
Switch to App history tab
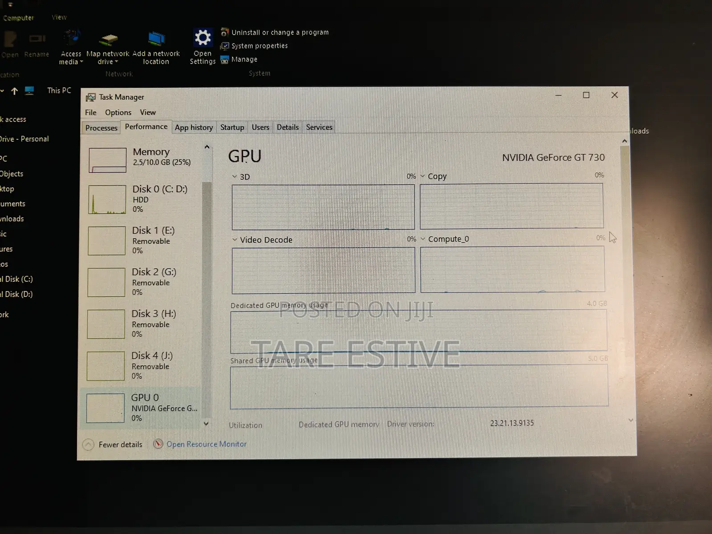click(x=194, y=127)
